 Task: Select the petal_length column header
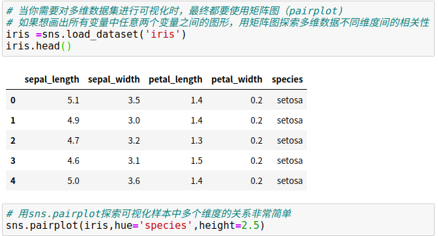pyautogui.click(x=175, y=79)
